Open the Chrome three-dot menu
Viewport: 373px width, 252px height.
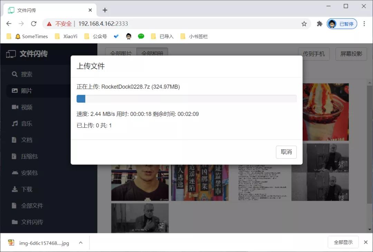coord(364,24)
